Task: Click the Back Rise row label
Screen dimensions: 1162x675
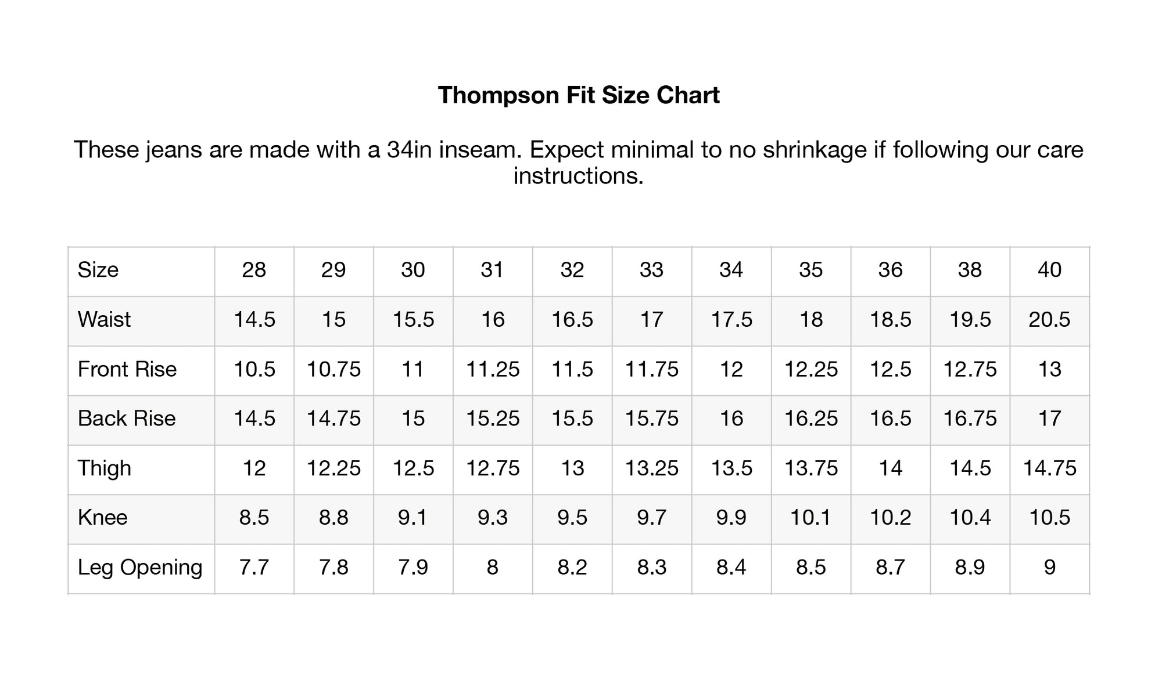Action: click(x=127, y=418)
